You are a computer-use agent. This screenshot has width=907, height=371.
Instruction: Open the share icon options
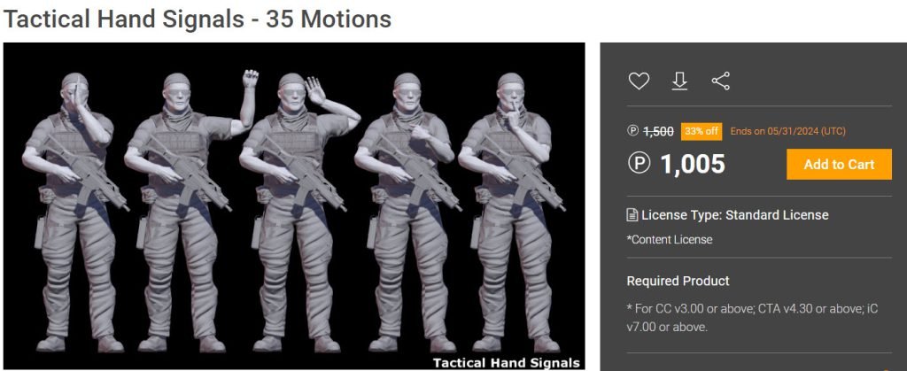tap(721, 81)
